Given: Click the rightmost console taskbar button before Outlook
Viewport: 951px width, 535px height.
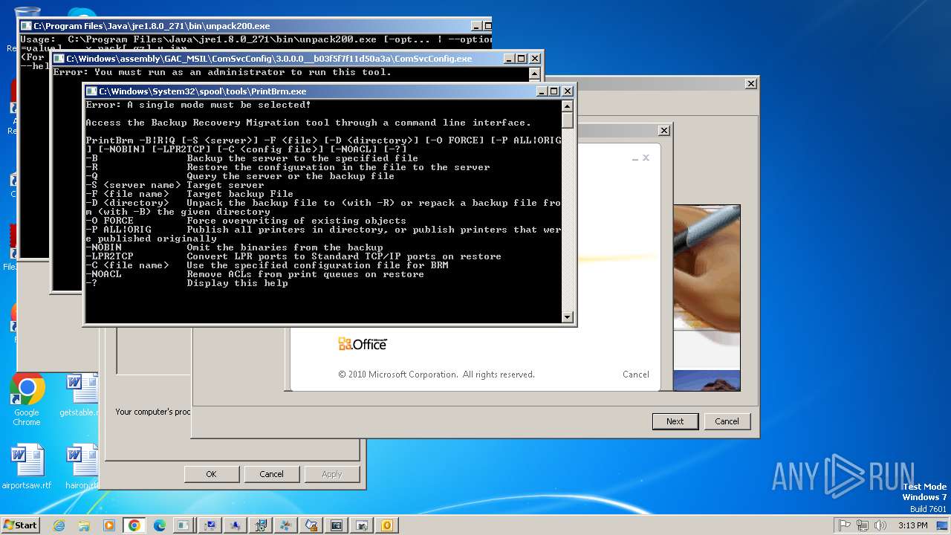Looking at the screenshot, I should click(x=361, y=525).
